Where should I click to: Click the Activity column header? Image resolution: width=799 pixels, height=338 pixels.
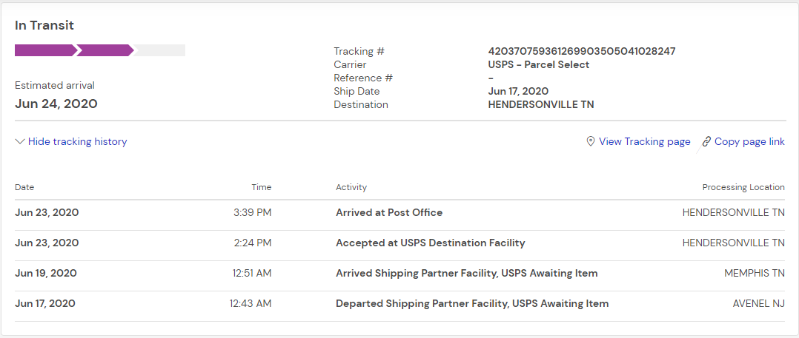[351, 187]
